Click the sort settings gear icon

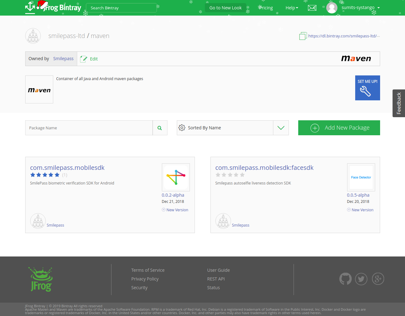(182, 128)
